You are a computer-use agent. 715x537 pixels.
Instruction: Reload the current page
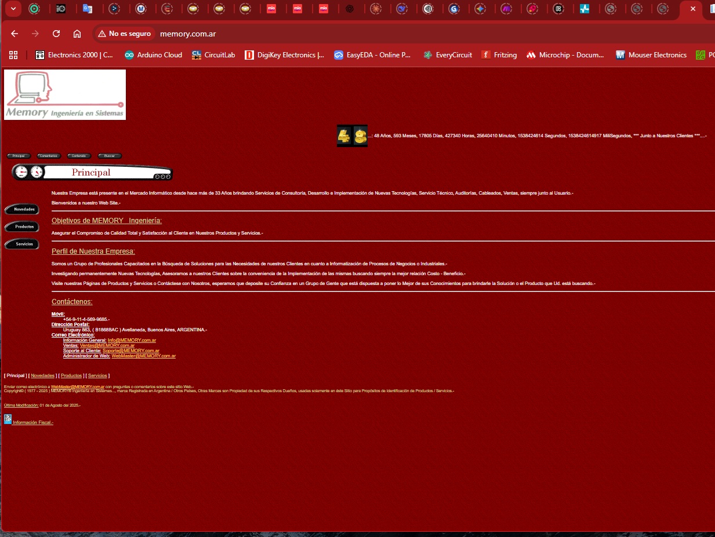pos(56,34)
